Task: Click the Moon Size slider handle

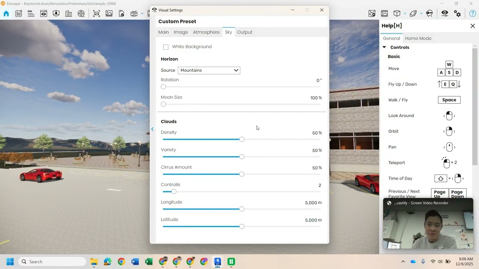Action: [163, 104]
